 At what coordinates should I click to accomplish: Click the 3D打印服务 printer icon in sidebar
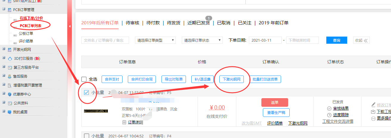[x=10, y=59]
